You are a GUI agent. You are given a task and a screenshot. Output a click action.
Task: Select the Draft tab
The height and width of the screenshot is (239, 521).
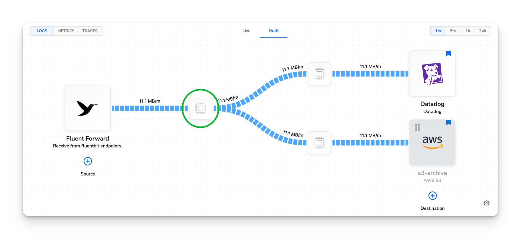(274, 31)
